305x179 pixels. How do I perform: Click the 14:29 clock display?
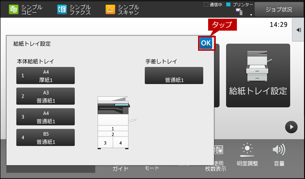coord(279,25)
